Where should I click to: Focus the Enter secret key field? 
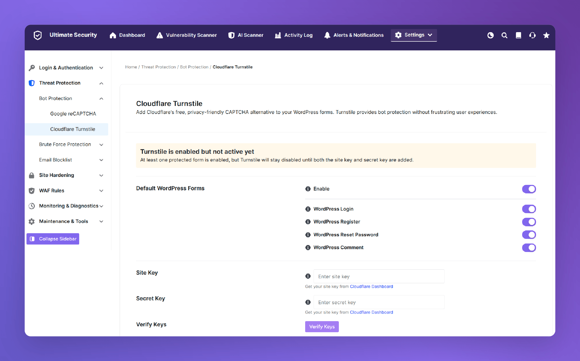[379, 302]
